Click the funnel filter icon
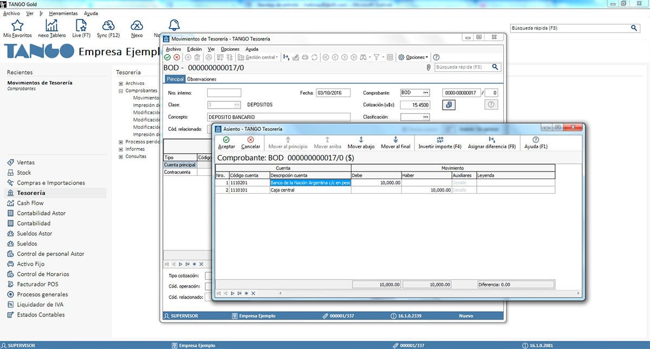 pos(376,57)
